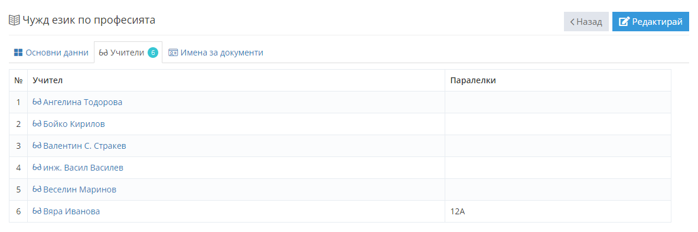Image resolution: width=698 pixels, height=232 pixels.
Task: Click the grid icon on Основни данни tab
Action: pos(18,53)
